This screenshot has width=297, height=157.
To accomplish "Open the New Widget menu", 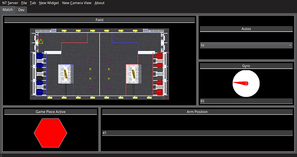I will tap(49, 3).
